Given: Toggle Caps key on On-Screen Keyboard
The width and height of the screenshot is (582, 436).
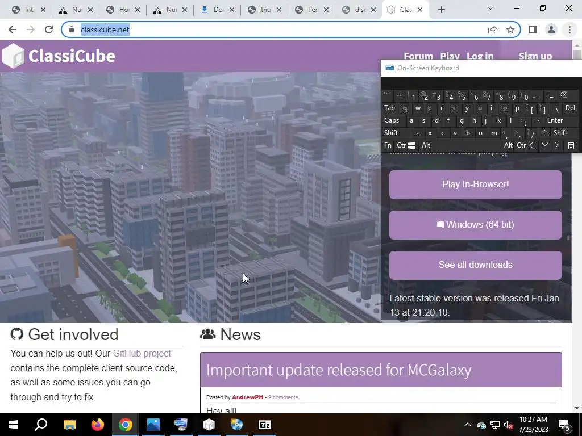Looking at the screenshot, I should pyautogui.click(x=392, y=120).
